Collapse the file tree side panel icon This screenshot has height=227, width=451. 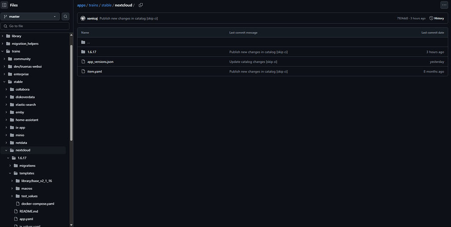[x=4, y=5]
